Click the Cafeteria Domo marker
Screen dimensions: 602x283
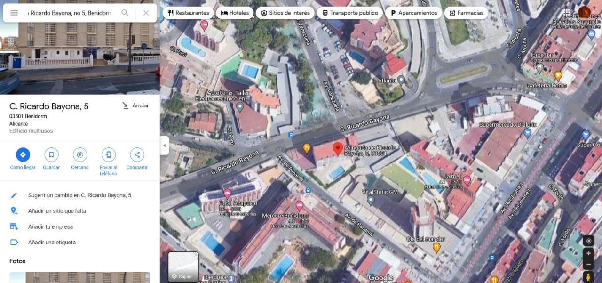click(558, 75)
